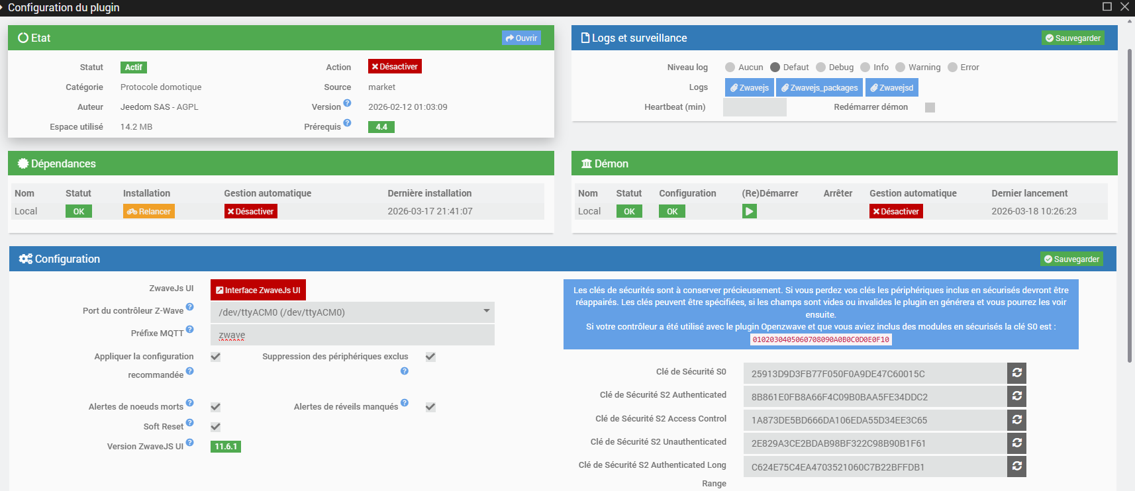1135x491 pixels.
Task: Click the green Actif status label
Action: coord(134,67)
